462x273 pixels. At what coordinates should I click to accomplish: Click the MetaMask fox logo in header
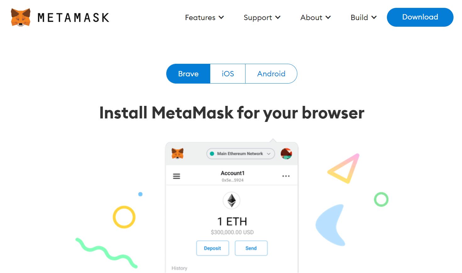[x=21, y=17]
